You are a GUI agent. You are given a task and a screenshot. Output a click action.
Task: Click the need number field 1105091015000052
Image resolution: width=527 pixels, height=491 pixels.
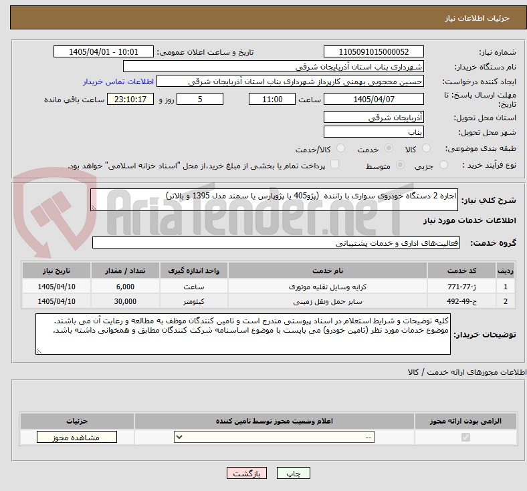374,52
